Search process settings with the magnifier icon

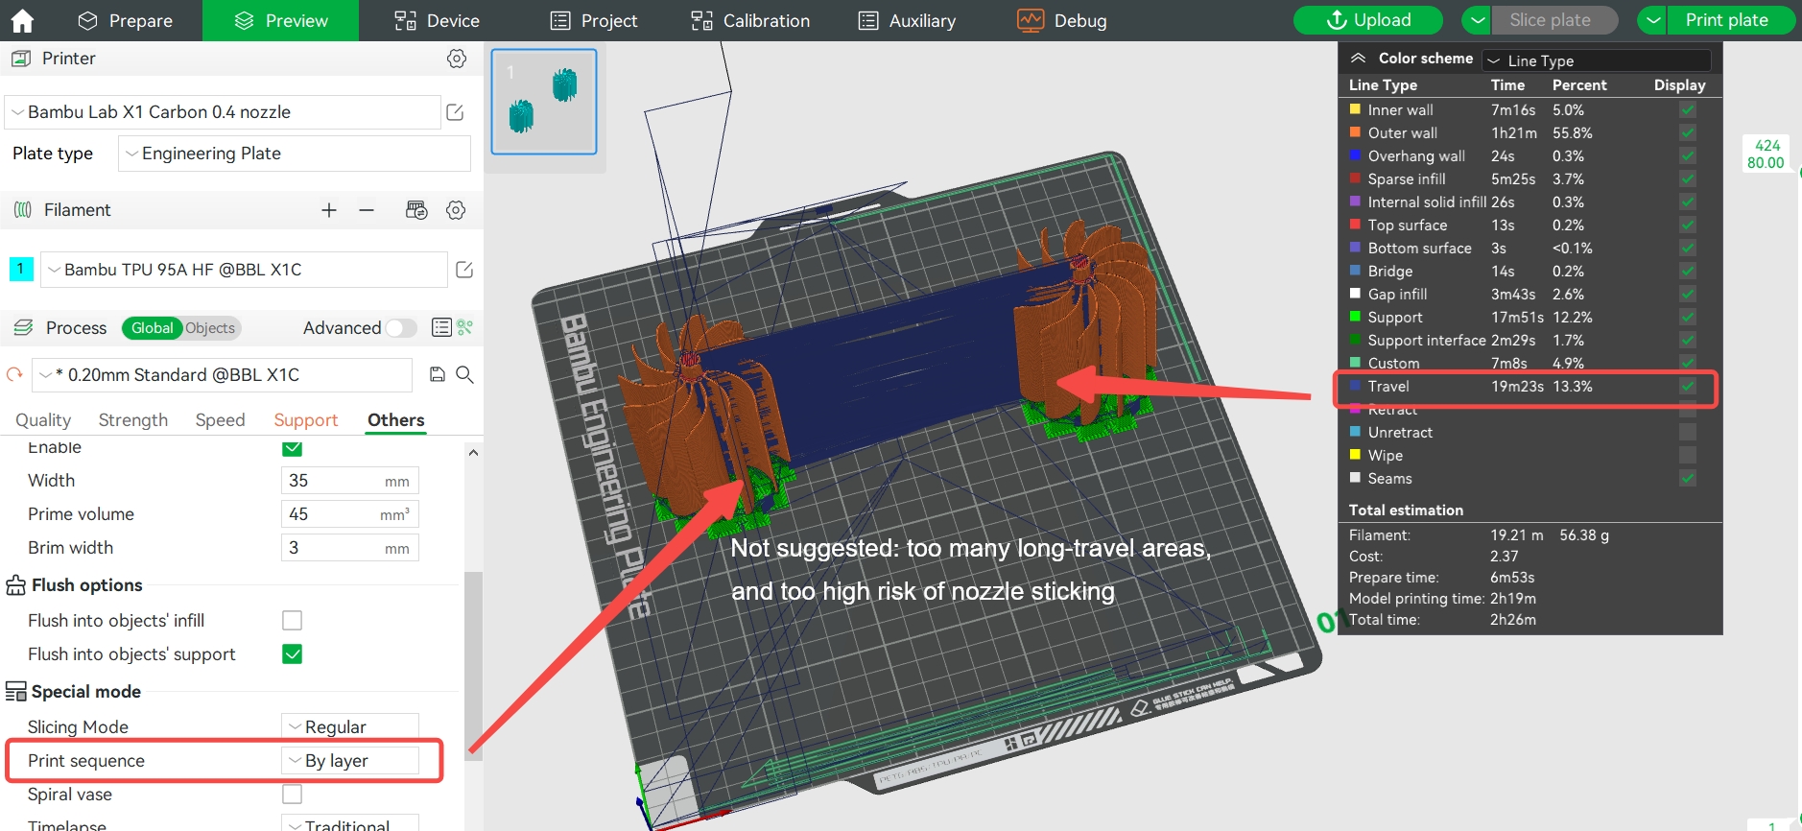465,374
